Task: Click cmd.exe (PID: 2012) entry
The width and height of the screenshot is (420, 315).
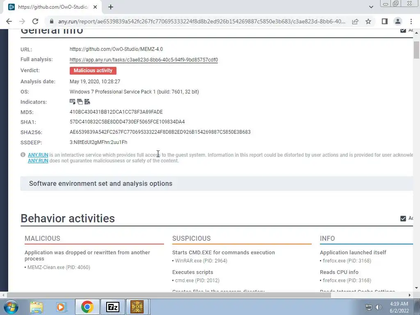Action: coord(197,281)
